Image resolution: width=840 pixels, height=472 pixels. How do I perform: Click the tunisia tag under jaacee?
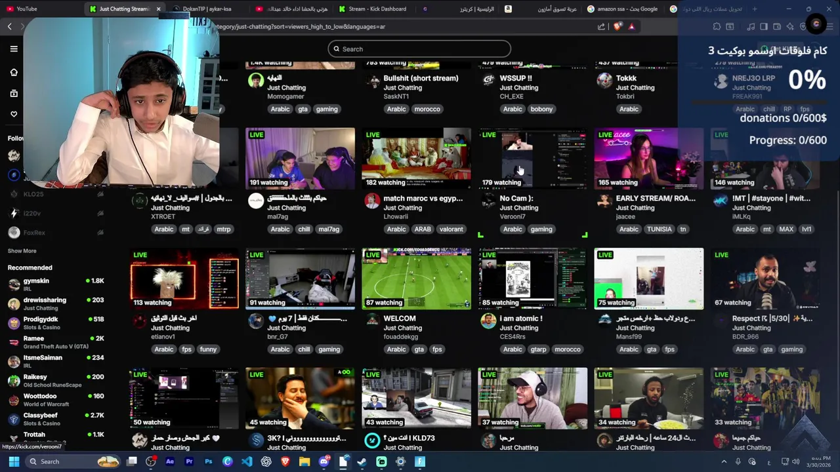659,229
